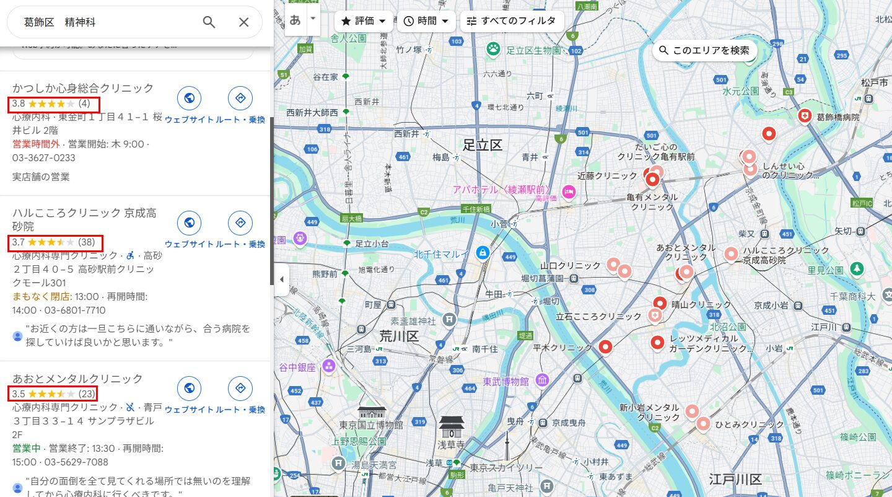Viewport: 892px width, 497px height.
Task: Click the 東武博物館 museum marker
Action: tap(542, 380)
